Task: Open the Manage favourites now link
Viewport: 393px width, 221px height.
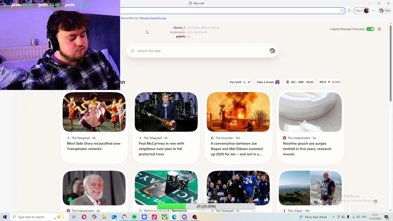Action: click(x=153, y=18)
